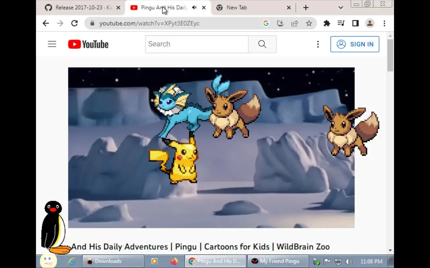Click the video title text
Viewport: 430px width, 268px height.
point(201,247)
